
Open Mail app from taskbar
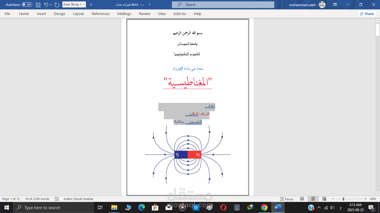tap(169, 207)
